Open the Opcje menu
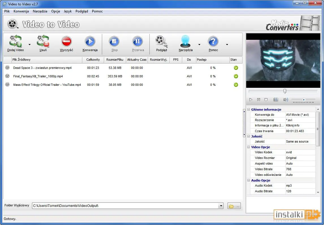Screen dimensions: 324x225 click(x=55, y=11)
